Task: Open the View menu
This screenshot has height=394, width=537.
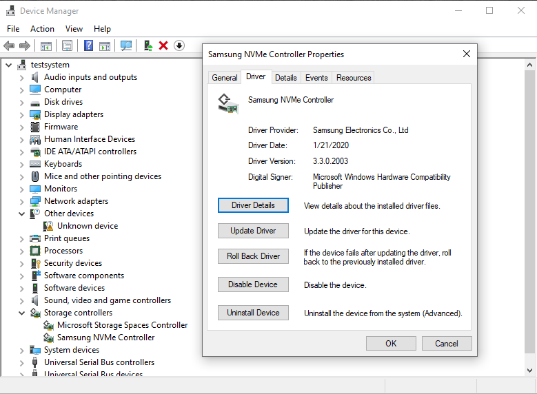Action: click(x=74, y=29)
